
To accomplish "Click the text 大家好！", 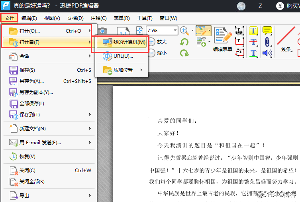I will point(169,133).
